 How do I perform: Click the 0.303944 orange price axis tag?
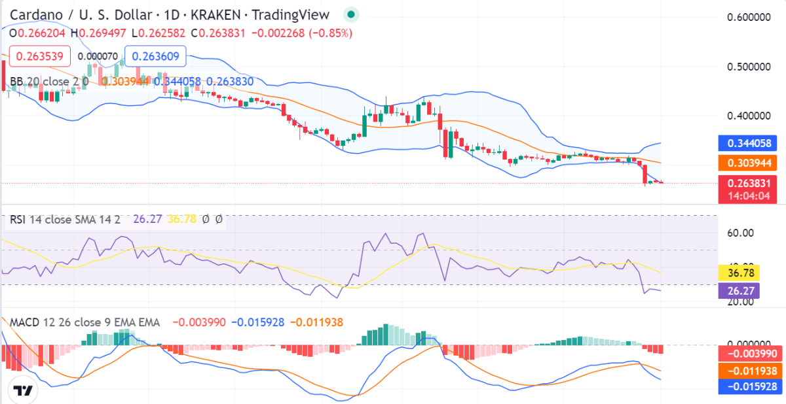749,163
